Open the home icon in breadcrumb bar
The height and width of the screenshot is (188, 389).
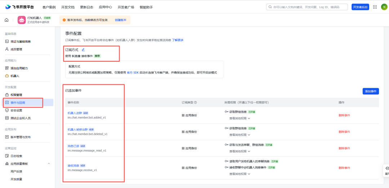(x=7, y=20)
